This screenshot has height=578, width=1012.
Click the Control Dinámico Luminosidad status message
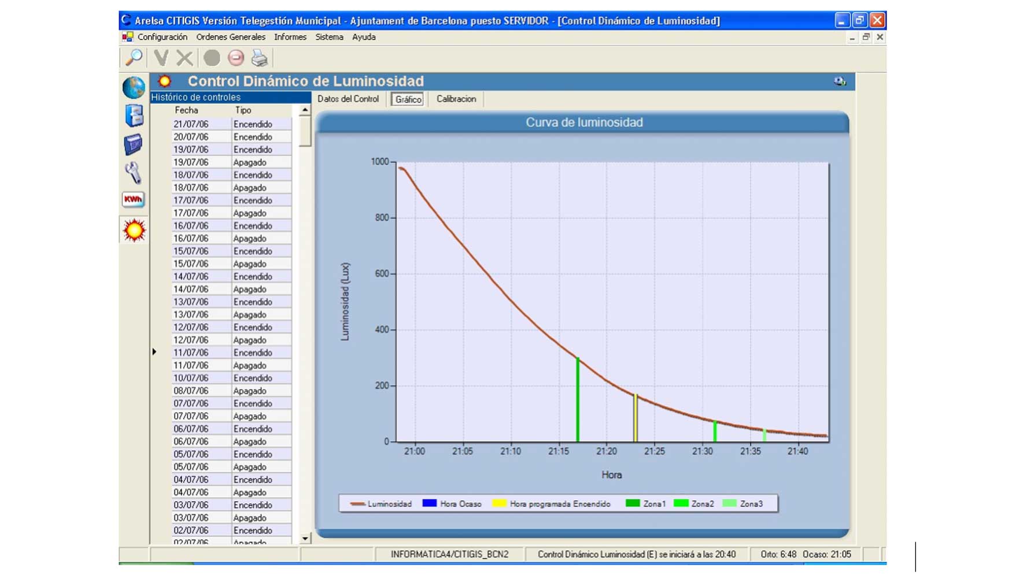pyautogui.click(x=637, y=554)
